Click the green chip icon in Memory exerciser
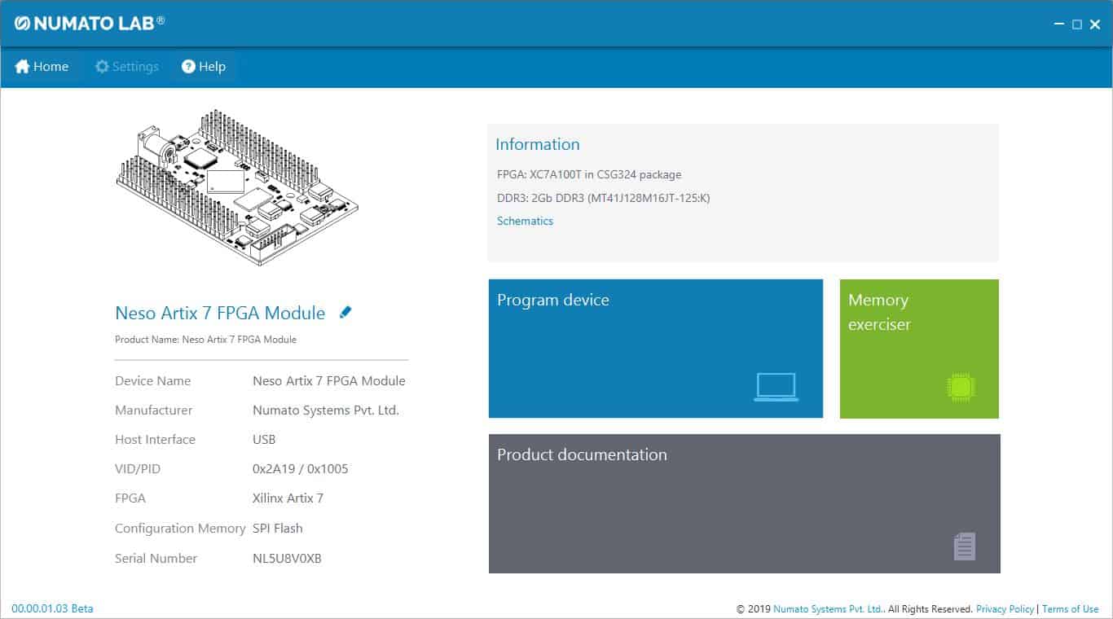Viewport: 1113px width, 619px height. [x=961, y=387]
